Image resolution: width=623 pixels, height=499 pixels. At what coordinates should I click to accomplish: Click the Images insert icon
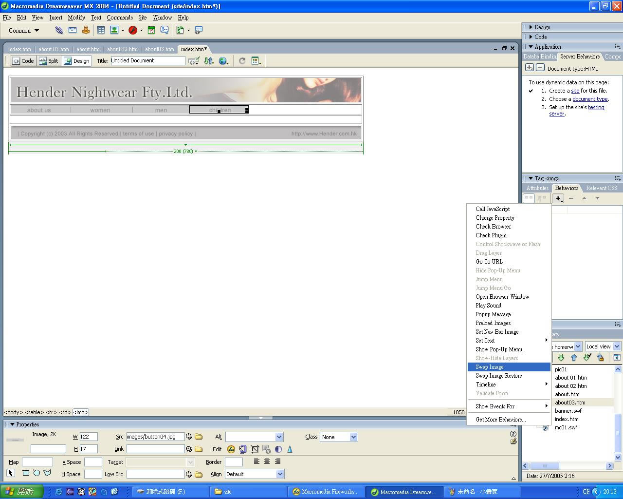pyautogui.click(x=114, y=30)
